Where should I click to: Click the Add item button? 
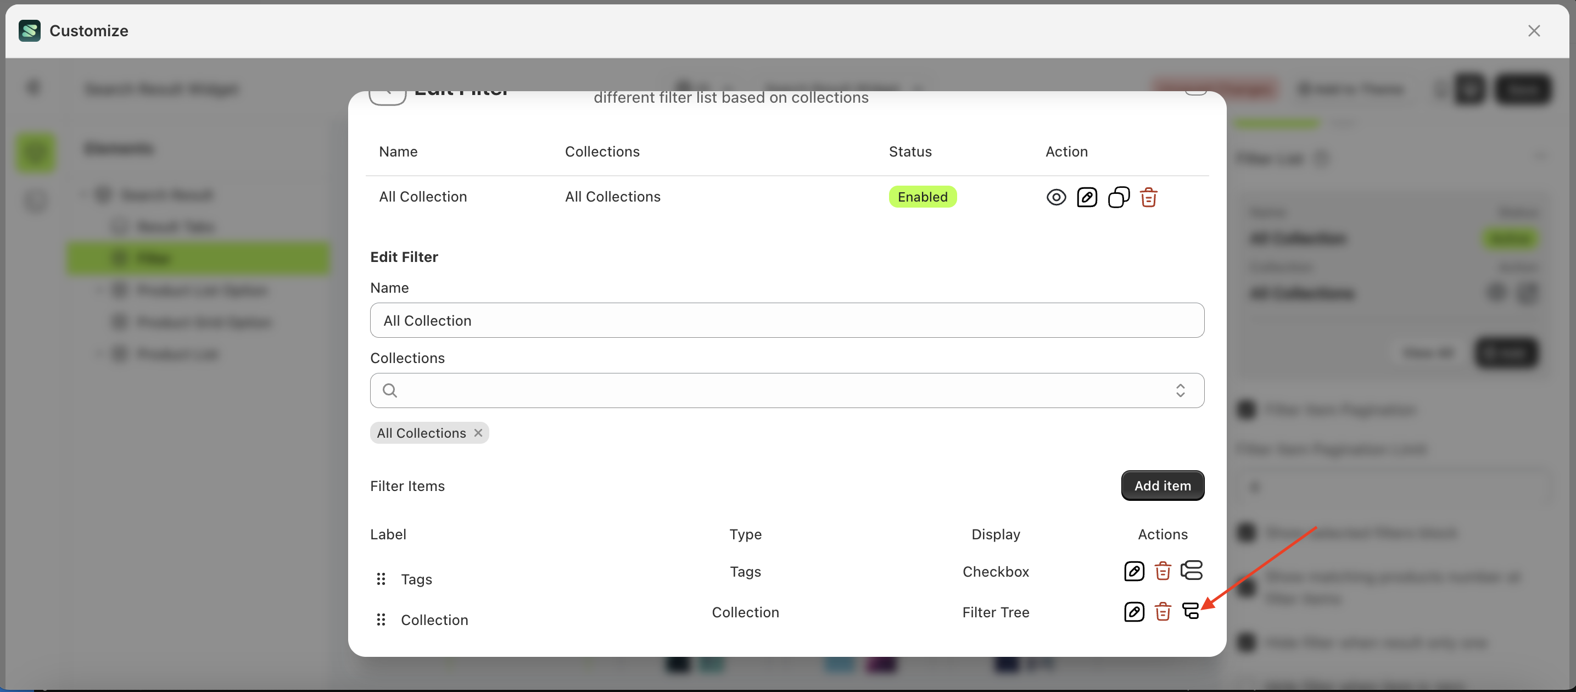(x=1163, y=485)
